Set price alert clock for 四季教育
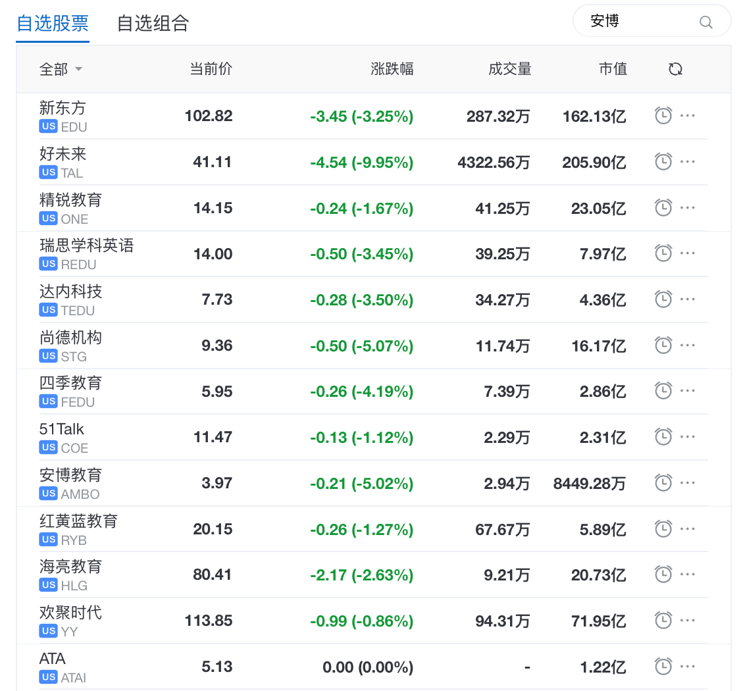Viewport: 741px width, 691px height. (x=663, y=391)
